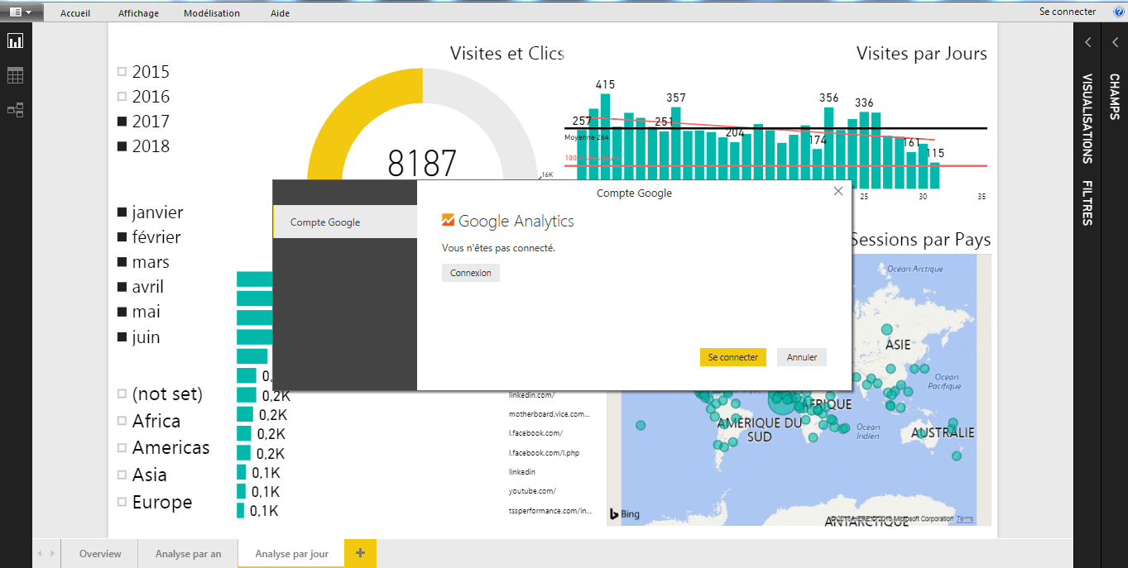Viewport: 1128px width, 568px height.
Task: Check the Africa continent box
Action: 122,422
